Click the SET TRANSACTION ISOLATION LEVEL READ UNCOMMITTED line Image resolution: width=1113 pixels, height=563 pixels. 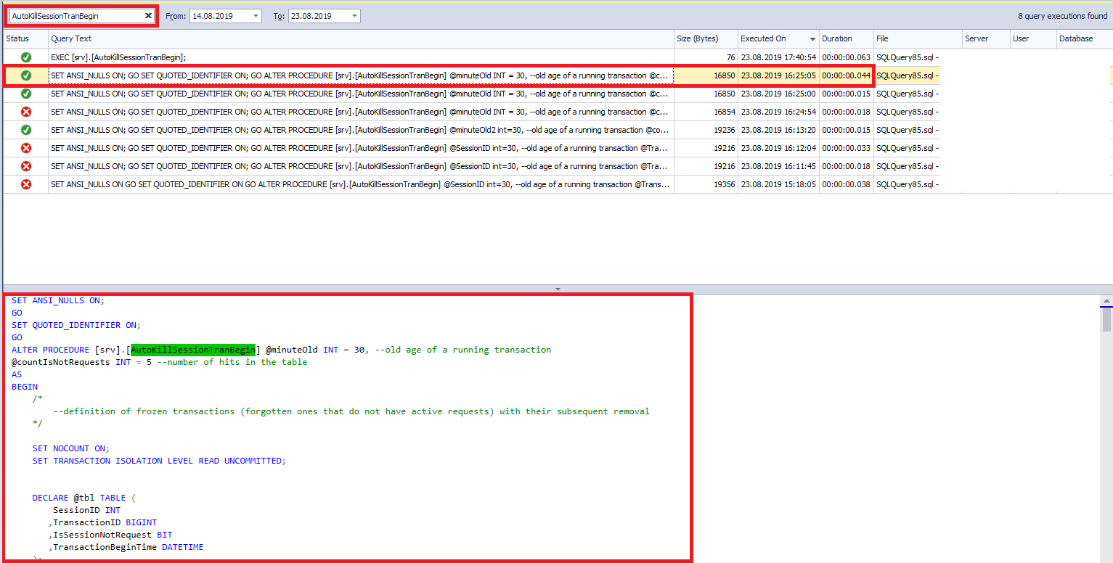coord(160,461)
